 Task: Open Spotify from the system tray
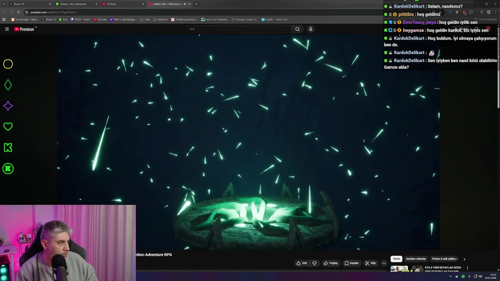click(x=463, y=276)
